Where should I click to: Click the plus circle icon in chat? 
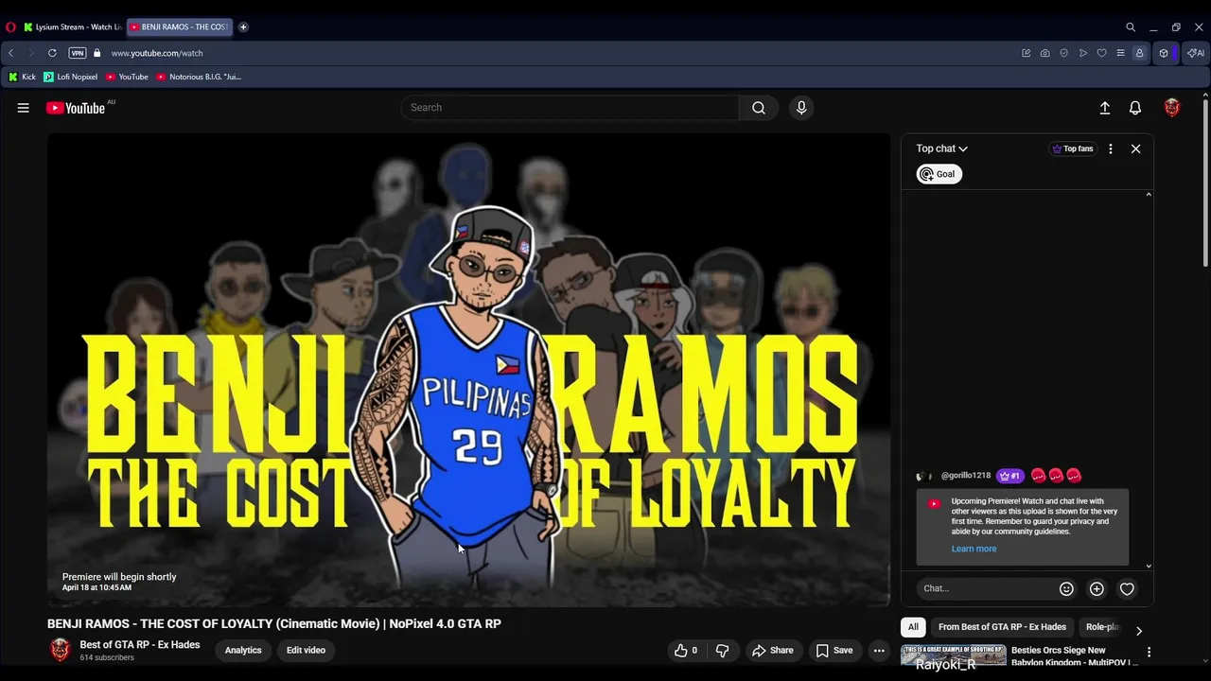1097,588
